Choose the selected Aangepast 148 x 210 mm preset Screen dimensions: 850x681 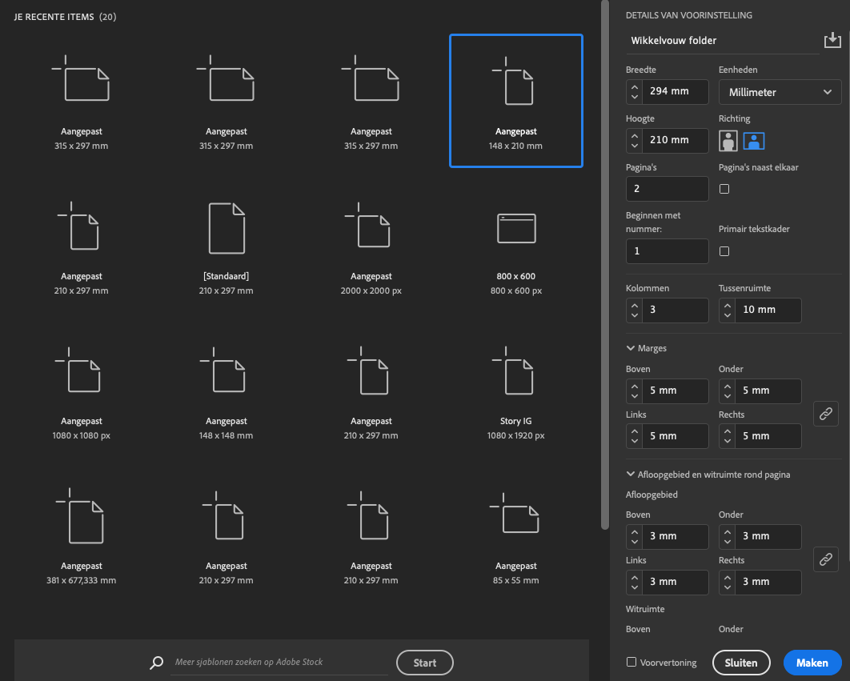coord(516,101)
